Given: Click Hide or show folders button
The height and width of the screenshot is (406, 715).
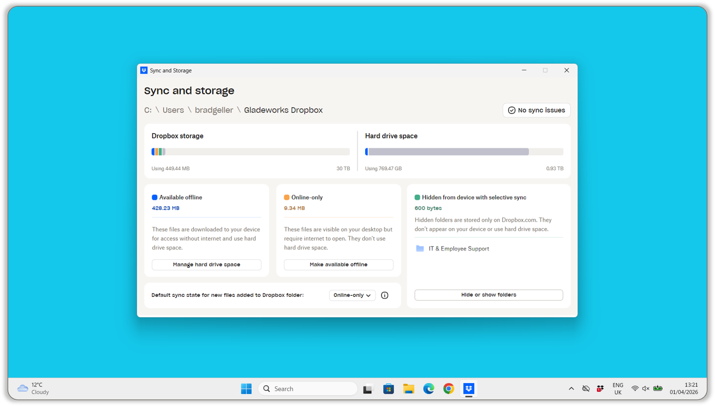Looking at the screenshot, I should click(488, 295).
